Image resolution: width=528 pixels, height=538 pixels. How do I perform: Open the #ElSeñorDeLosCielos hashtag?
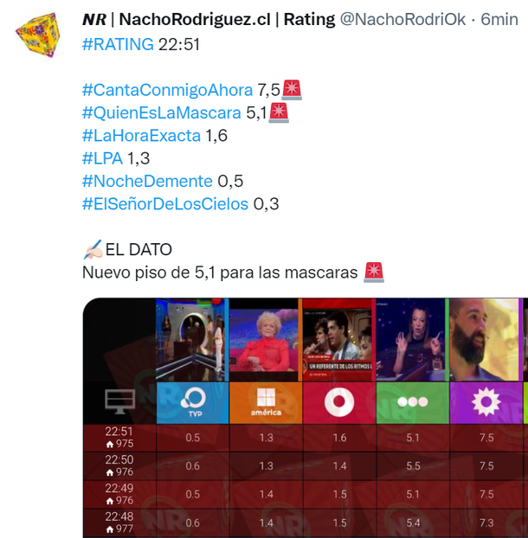[165, 204]
